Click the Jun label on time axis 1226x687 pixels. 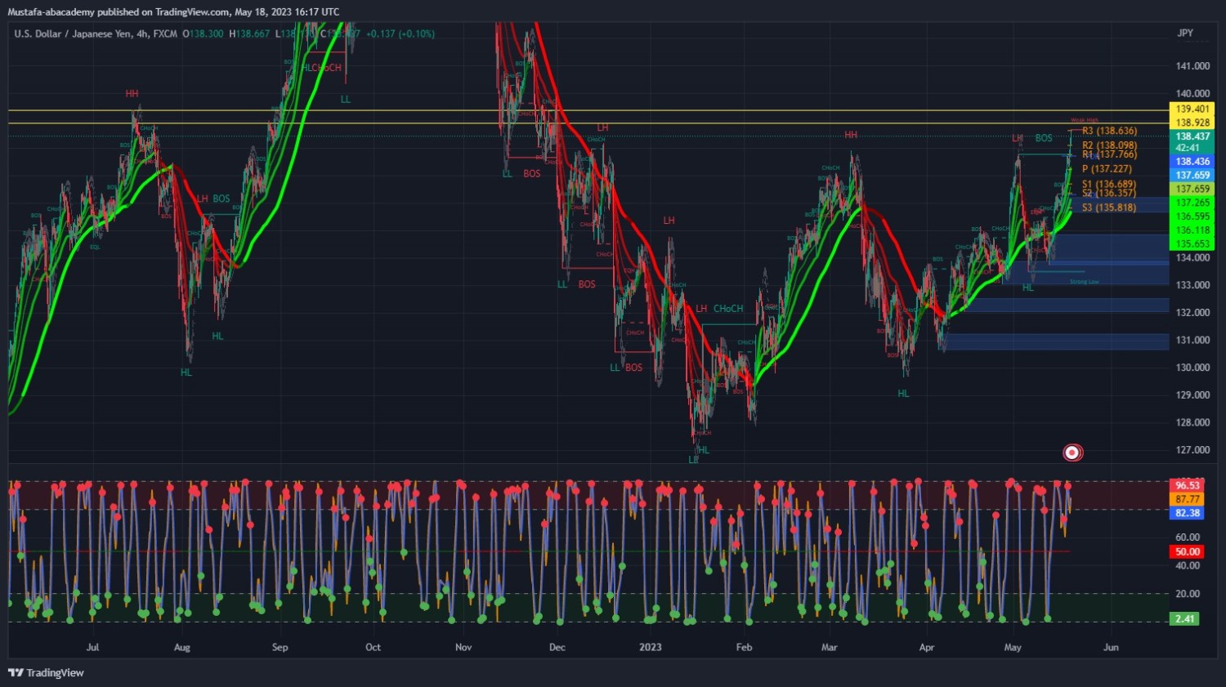[1111, 647]
